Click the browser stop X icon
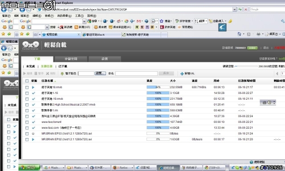Screen dimensions: 285x171 pyautogui.click(x=246, y=9)
